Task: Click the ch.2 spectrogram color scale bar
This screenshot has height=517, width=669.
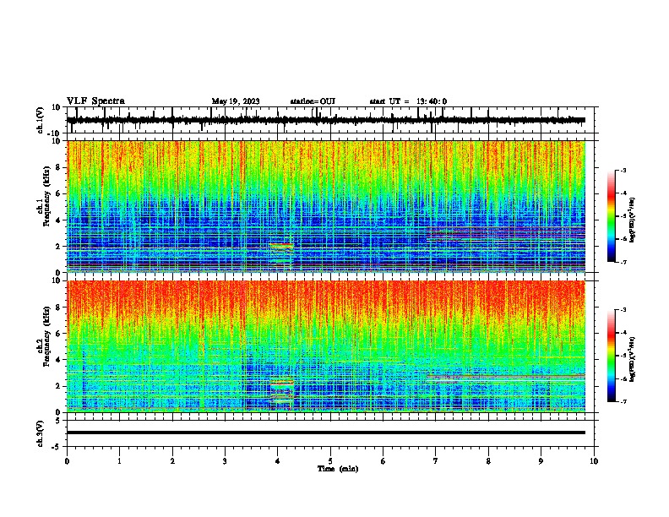Action: click(x=612, y=356)
